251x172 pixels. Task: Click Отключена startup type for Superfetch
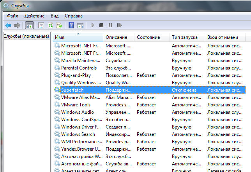pyautogui.click(x=184, y=90)
